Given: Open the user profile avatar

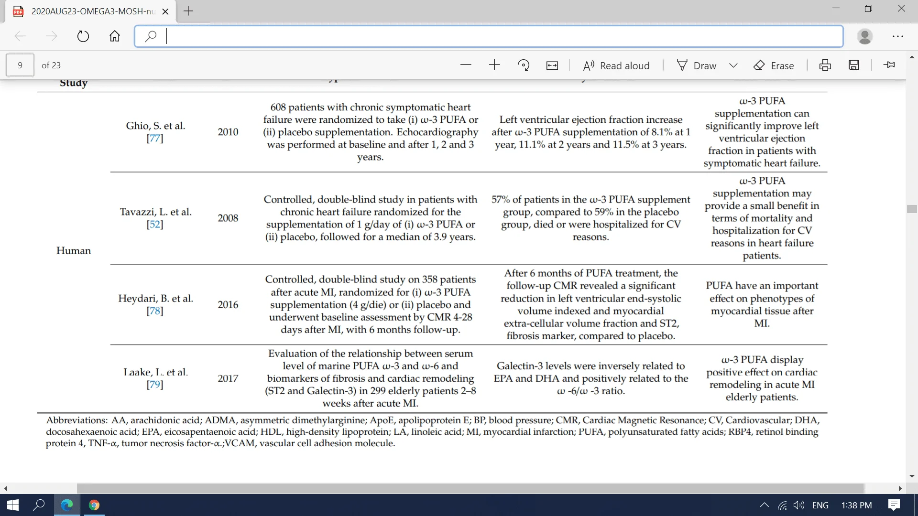Looking at the screenshot, I should [865, 36].
